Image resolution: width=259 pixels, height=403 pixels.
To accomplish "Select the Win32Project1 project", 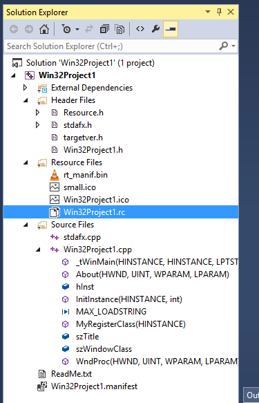I will [67, 75].
